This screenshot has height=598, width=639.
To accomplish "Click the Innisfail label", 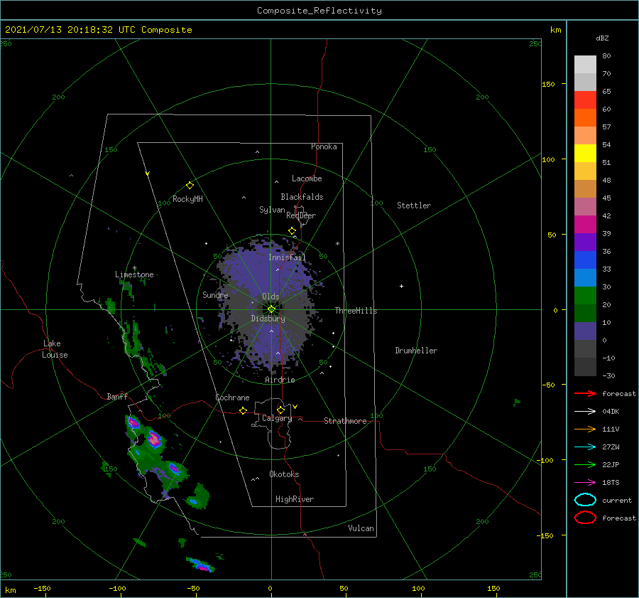I will pyautogui.click(x=287, y=257).
